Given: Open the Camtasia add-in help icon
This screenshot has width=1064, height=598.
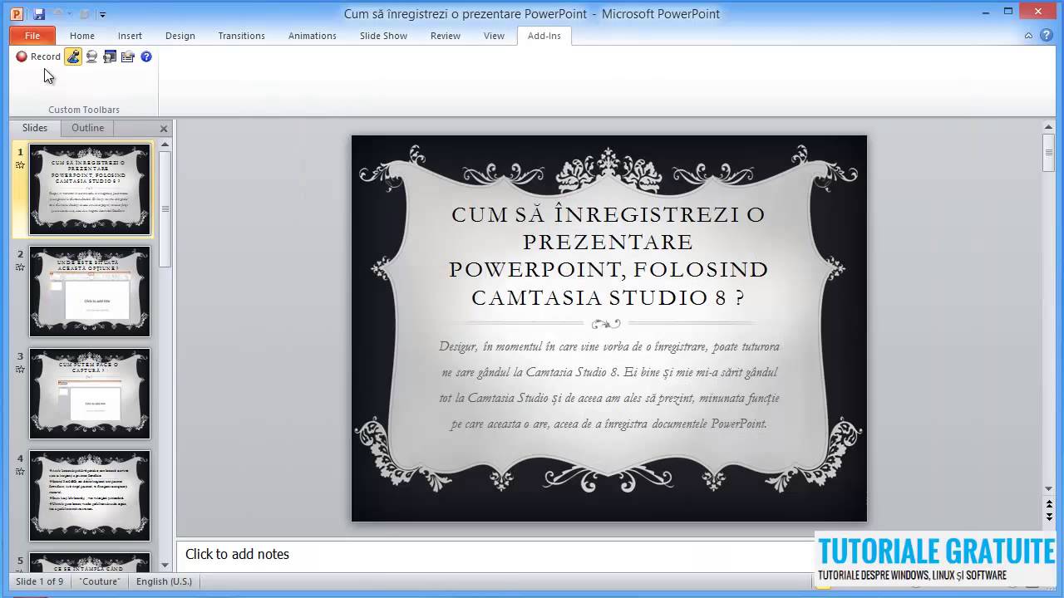Looking at the screenshot, I should [x=146, y=56].
